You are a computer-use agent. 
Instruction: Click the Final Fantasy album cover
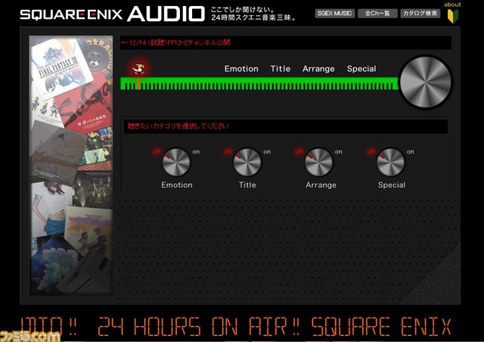[x=61, y=67]
